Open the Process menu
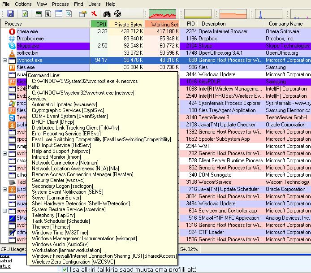This screenshot has width=311, height=273. tap(60, 4)
